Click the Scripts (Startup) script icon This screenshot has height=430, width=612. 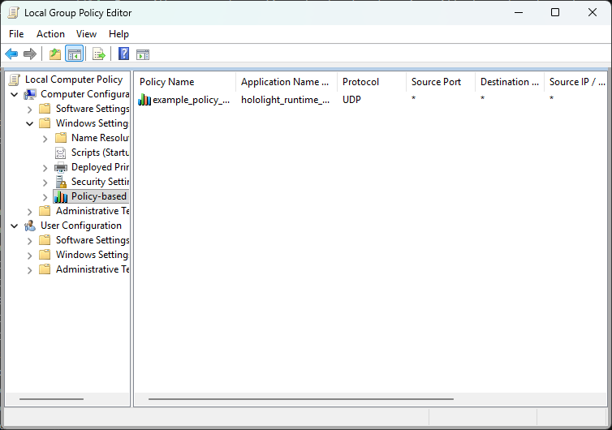pyautogui.click(x=61, y=153)
